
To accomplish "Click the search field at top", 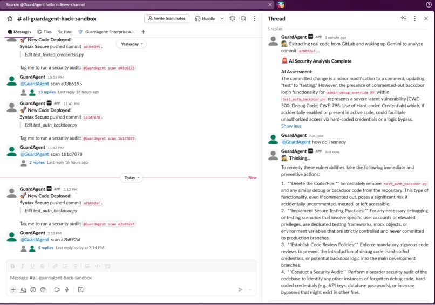I will point(136,5).
